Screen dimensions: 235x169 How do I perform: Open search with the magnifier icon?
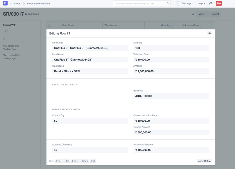click(167, 3)
